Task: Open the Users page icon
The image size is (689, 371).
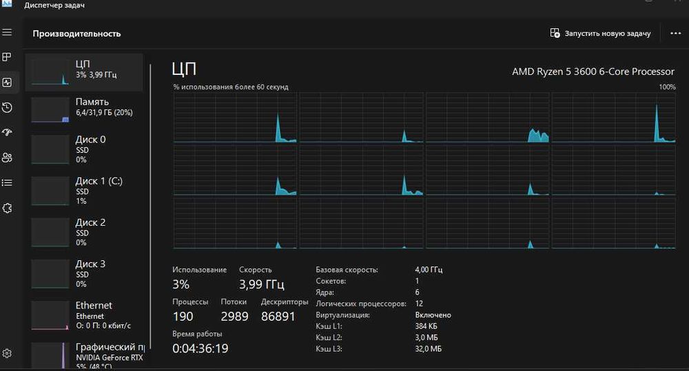Action: pos(7,158)
